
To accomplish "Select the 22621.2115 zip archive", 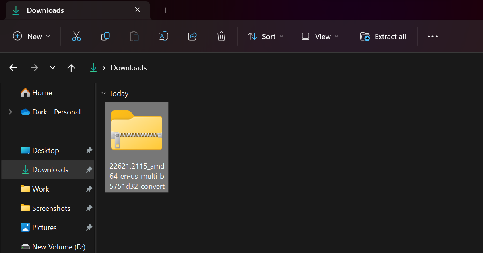I will (137, 147).
